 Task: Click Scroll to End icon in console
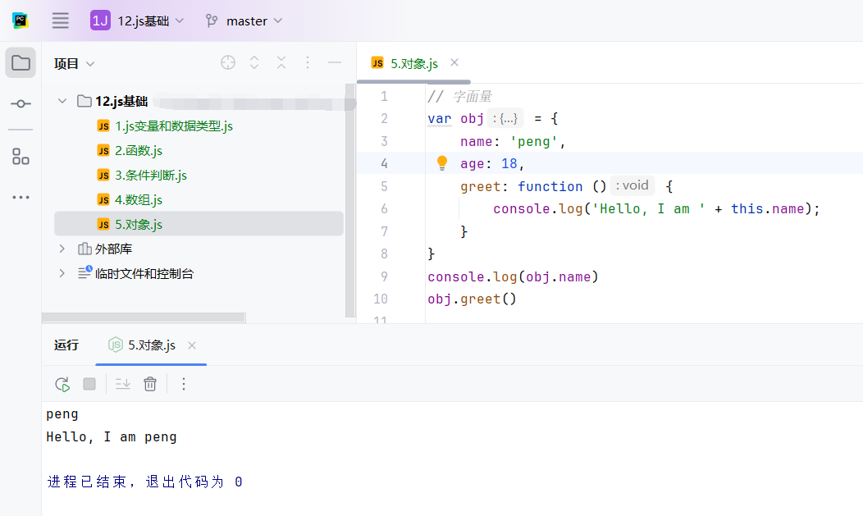(x=123, y=384)
